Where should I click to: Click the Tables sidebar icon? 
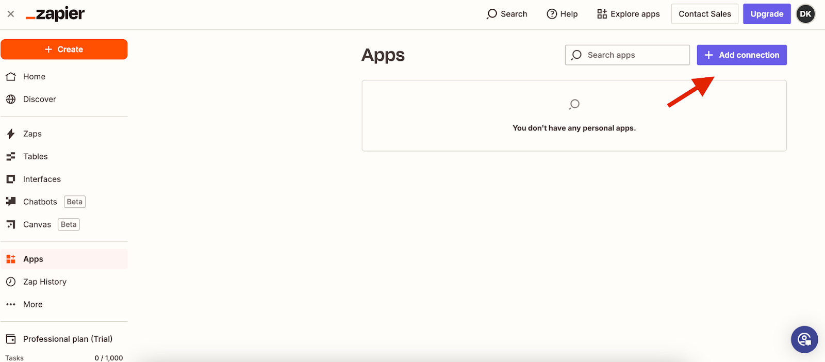11,157
